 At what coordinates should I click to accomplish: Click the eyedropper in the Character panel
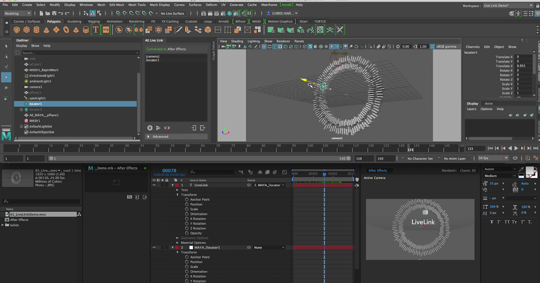(522, 169)
